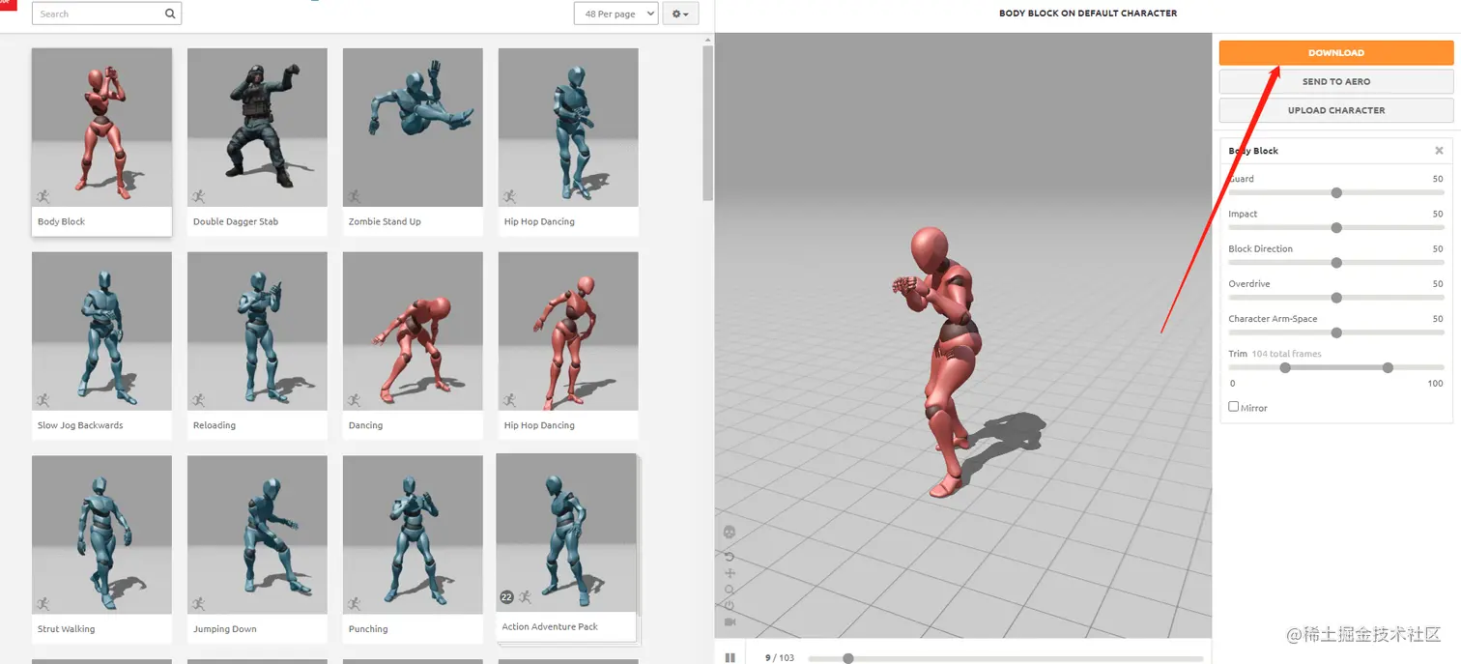Toggle skeleton view with the skull icon
Viewport: 1461px width, 664px height.
click(x=730, y=532)
